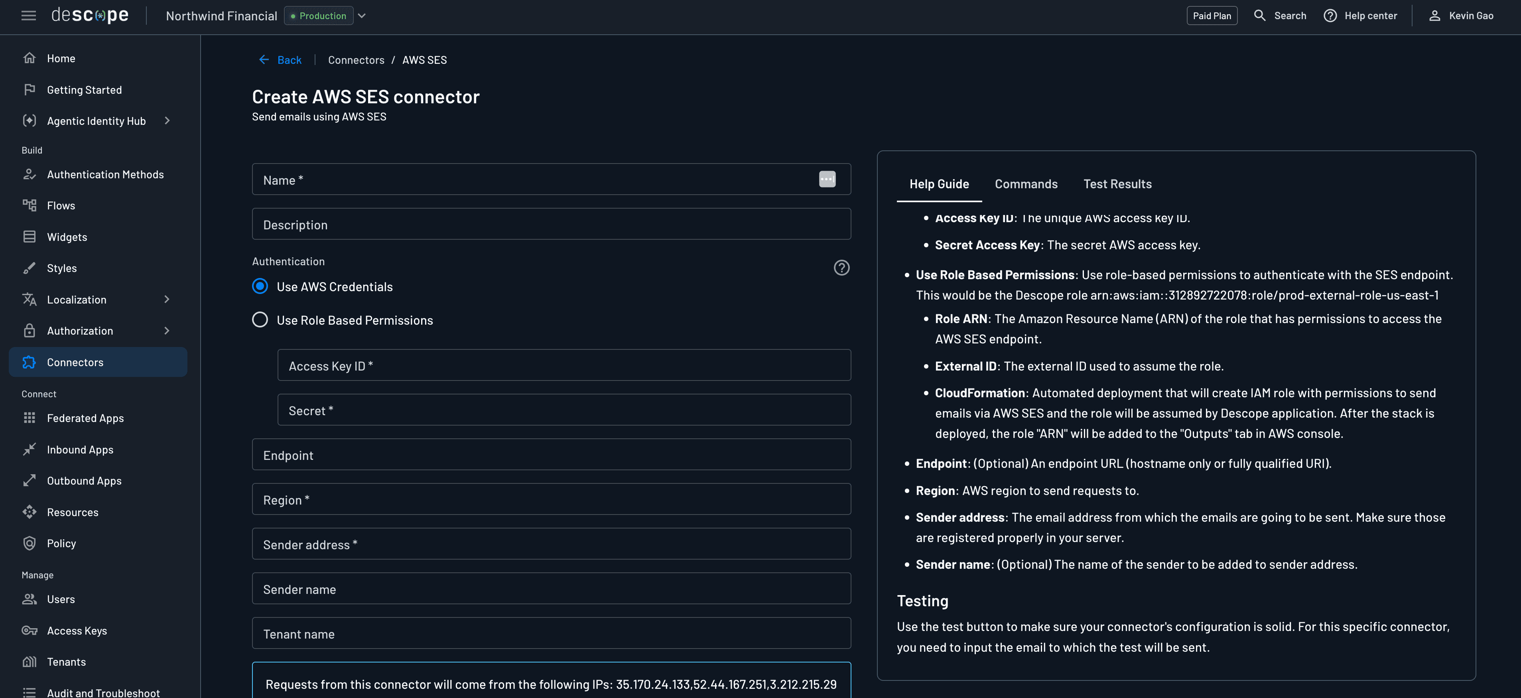This screenshot has height=698, width=1521.
Task: Click the Search button label
Action: [x=1290, y=16]
